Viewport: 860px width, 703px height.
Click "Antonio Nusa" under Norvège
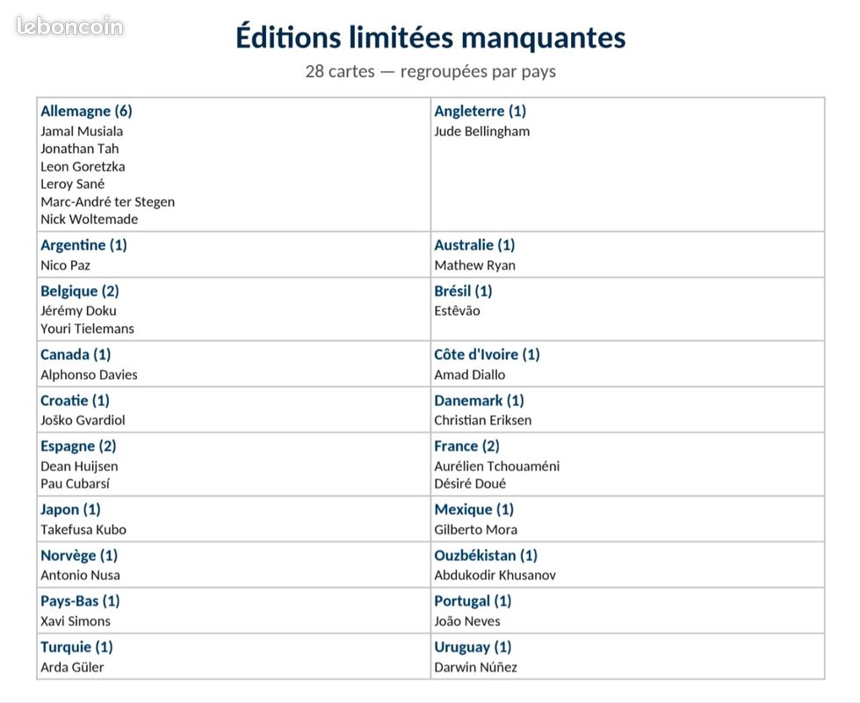80,575
